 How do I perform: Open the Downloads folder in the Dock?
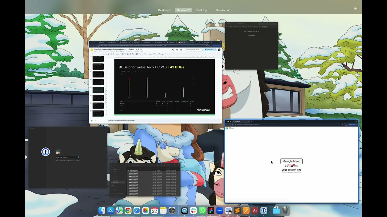pos(276,210)
